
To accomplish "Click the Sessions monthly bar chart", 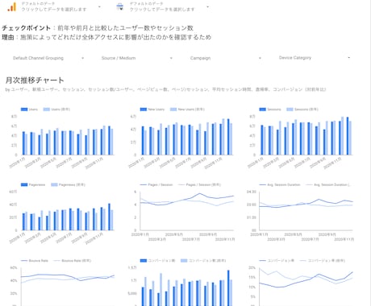I will click(x=301, y=139).
